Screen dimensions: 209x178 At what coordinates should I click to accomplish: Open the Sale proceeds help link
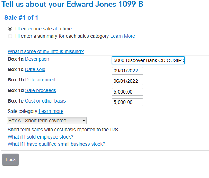(41, 90)
